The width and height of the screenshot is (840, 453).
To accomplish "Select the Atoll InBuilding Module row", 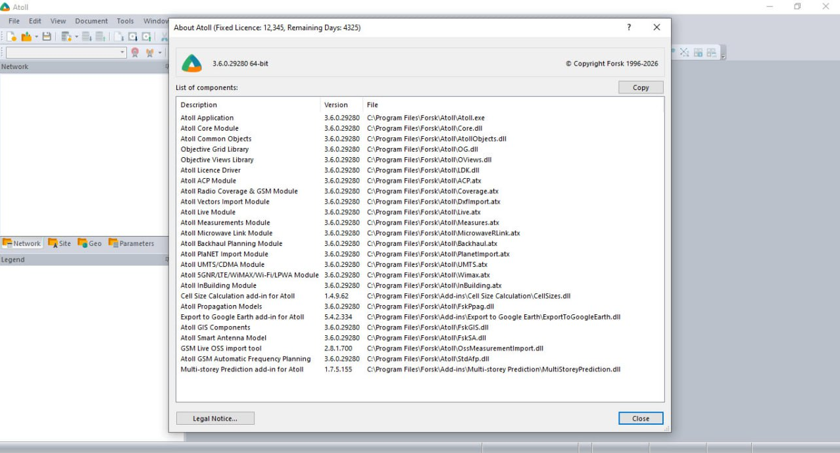I will [420, 285].
